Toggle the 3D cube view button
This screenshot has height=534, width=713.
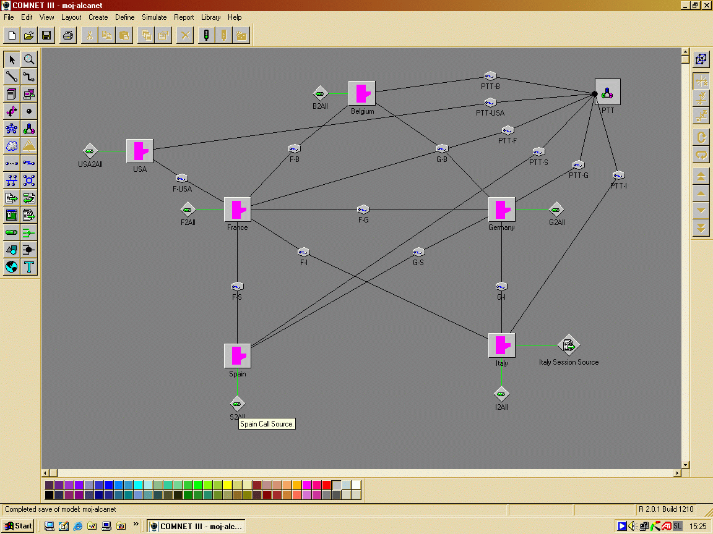701,59
